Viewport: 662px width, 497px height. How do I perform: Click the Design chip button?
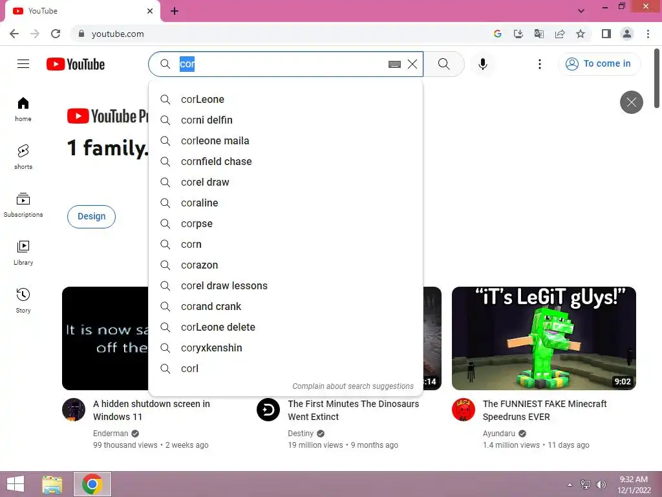click(91, 216)
